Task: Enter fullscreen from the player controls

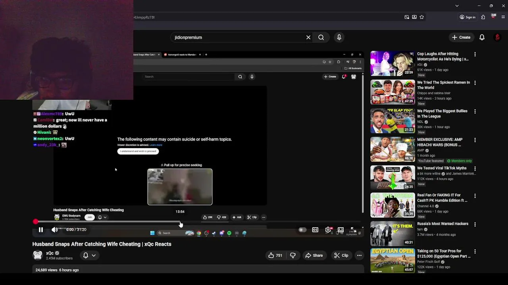Action: [353, 230]
